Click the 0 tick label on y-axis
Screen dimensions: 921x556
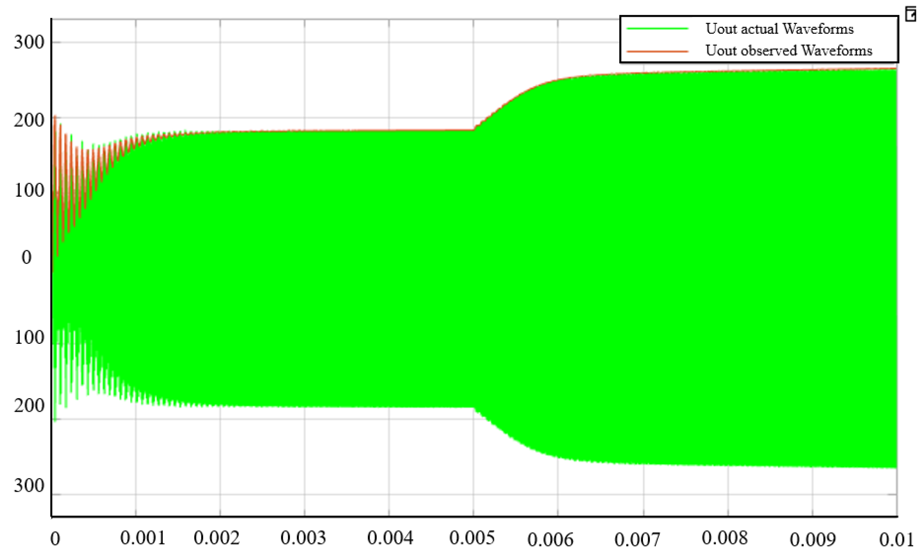pos(27,257)
